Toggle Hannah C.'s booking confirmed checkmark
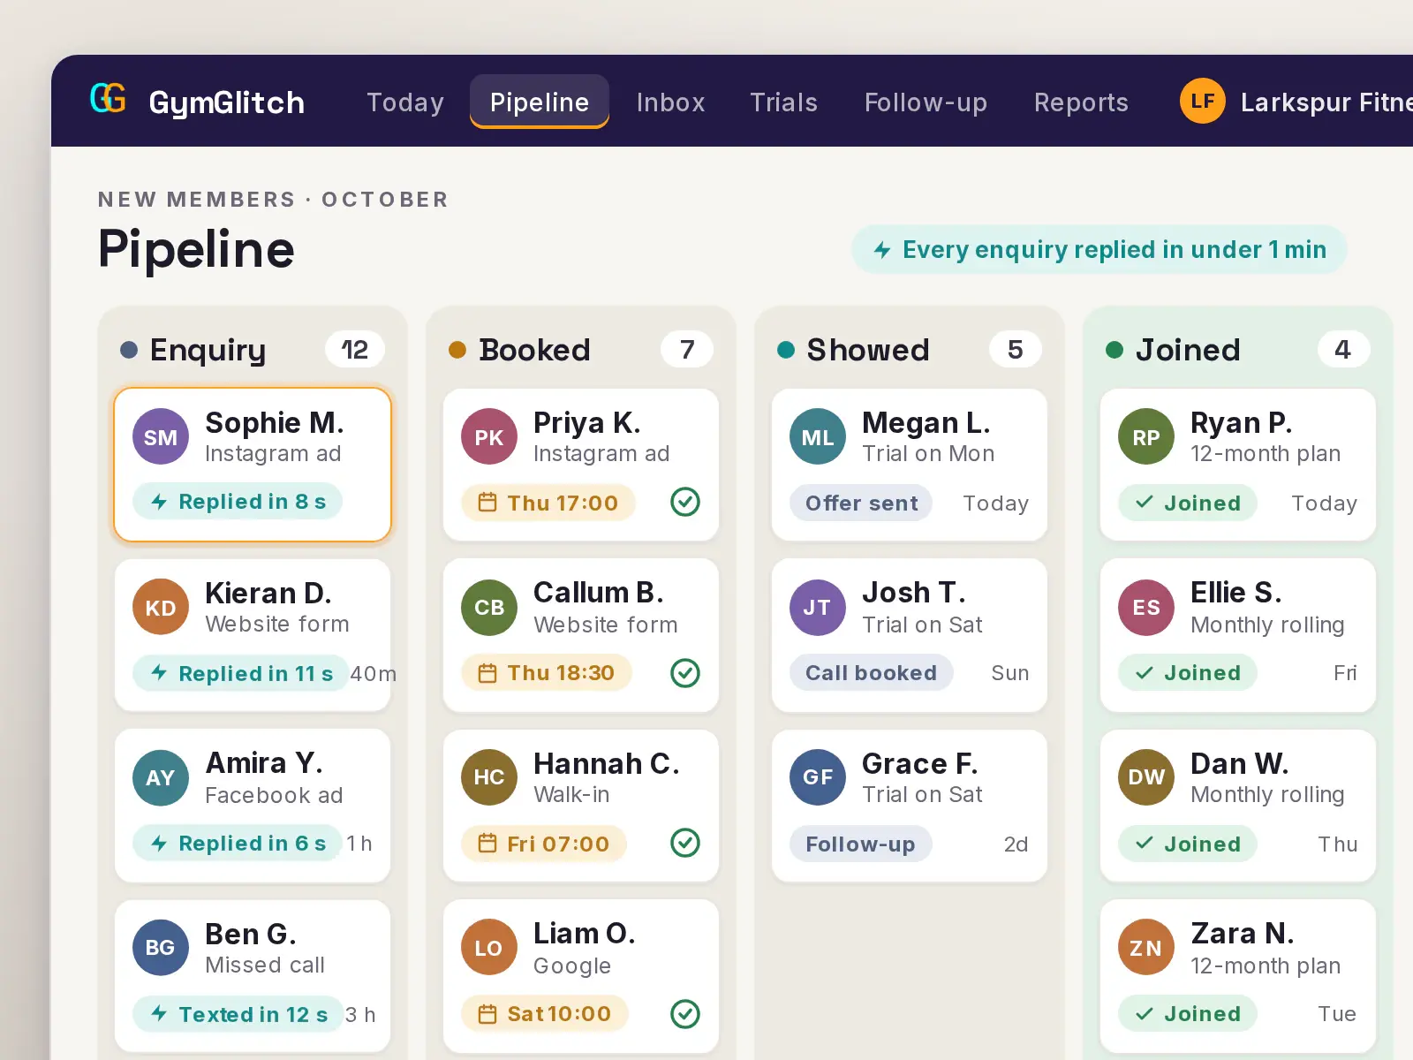The width and height of the screenshot is (1413, 1060). (x=685, y=843)
